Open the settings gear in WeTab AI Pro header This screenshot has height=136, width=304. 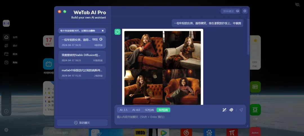(245, 11)
